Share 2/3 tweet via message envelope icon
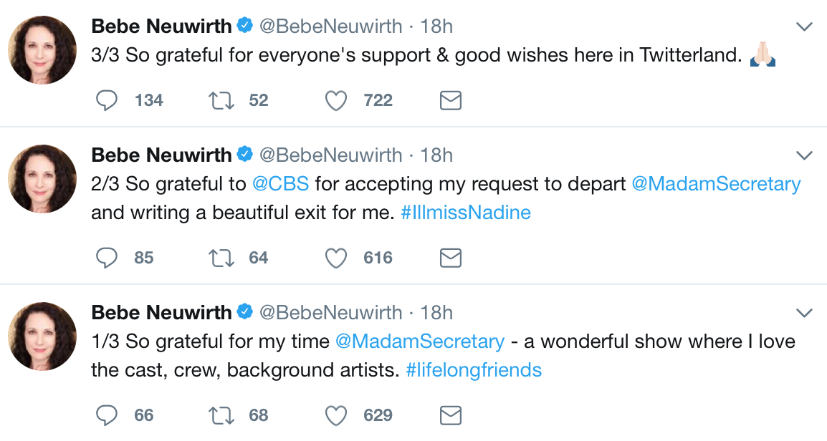The height and width of the screenshot is (441, 827). coord(450,258)
